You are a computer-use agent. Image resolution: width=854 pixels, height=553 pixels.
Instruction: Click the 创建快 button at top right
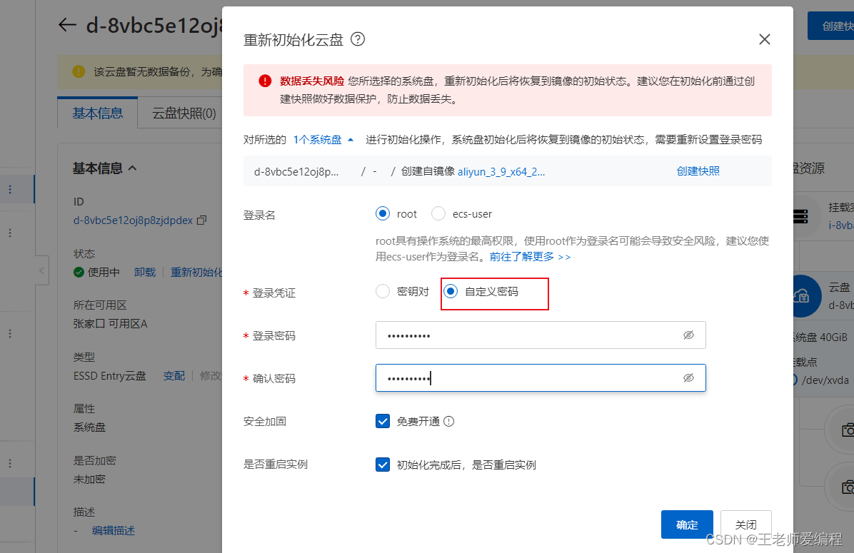tap(830, 26)
